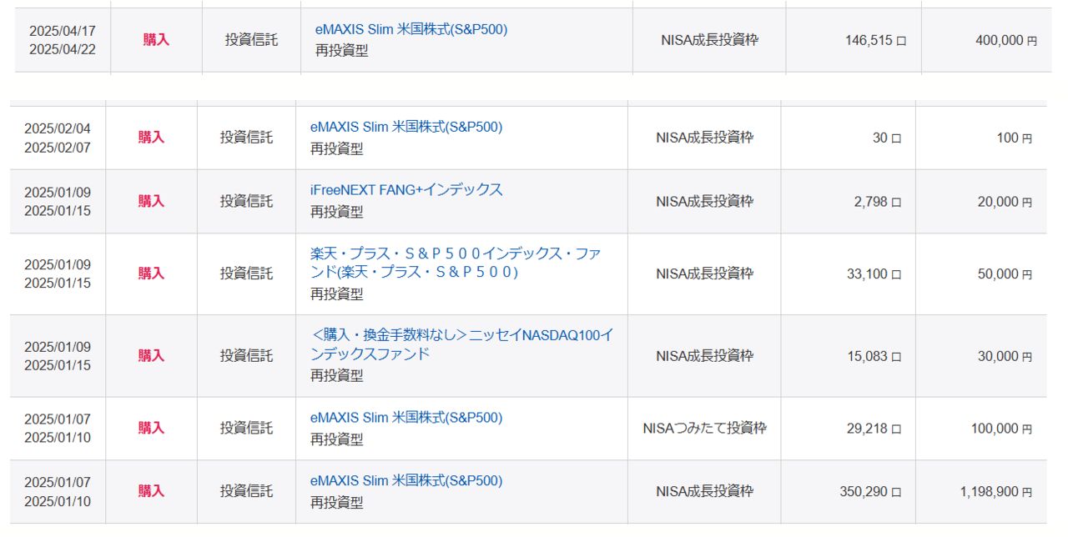Click the 2025/02/04 trade date cell
Viewport: 1068px width, 537px height.
58,128
